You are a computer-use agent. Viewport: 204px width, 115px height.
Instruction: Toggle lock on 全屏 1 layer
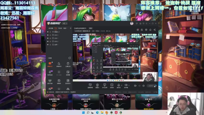tap(50, 44)
